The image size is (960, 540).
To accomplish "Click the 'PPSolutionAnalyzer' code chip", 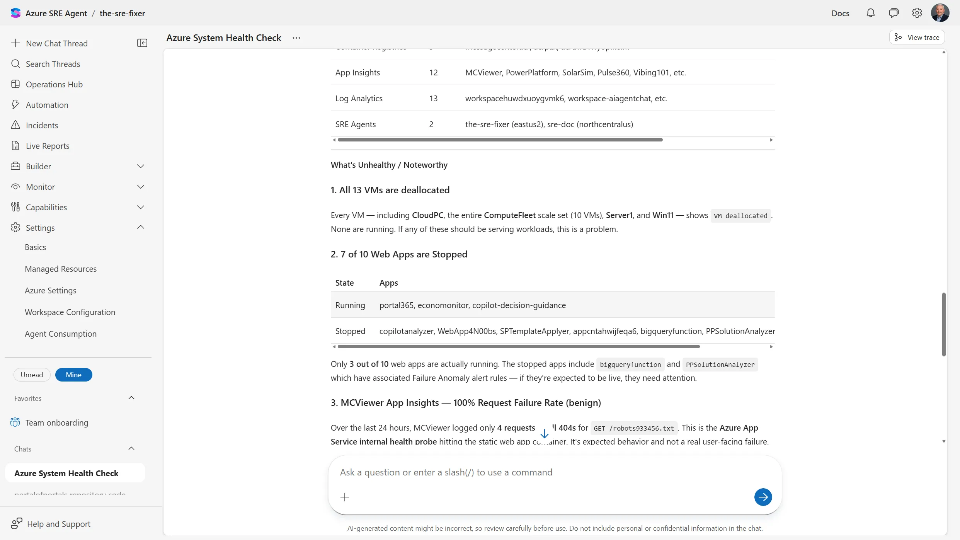I will (x=720, y=365).
